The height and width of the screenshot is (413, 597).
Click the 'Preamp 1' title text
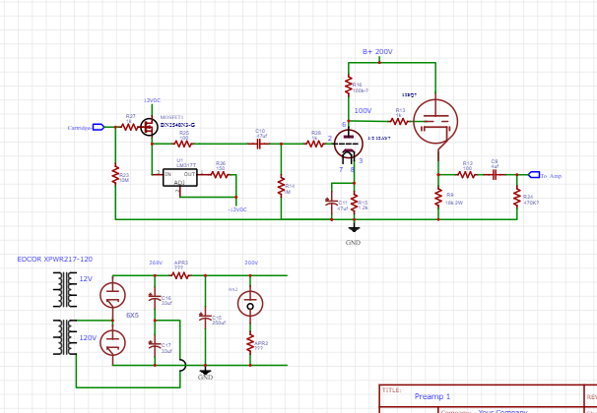point(432,396)
